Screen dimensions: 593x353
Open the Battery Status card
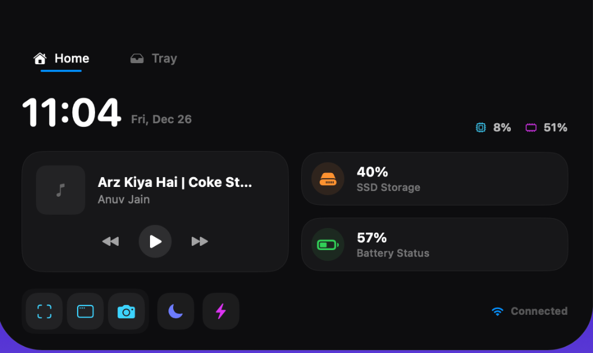pyautogui.click(x=434, y=245)
